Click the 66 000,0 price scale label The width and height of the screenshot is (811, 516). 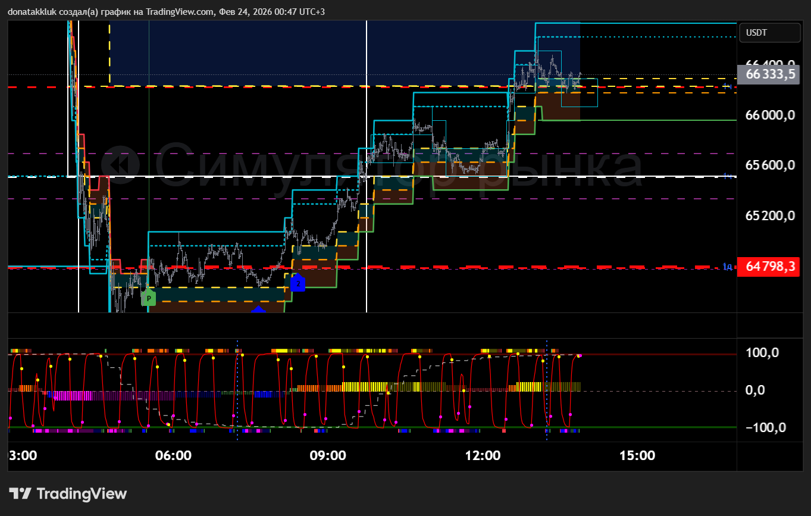[770, 115]
